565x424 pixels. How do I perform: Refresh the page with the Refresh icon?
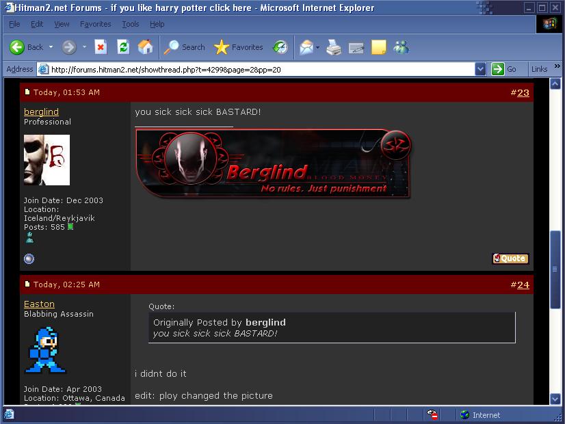coord(123,47)
